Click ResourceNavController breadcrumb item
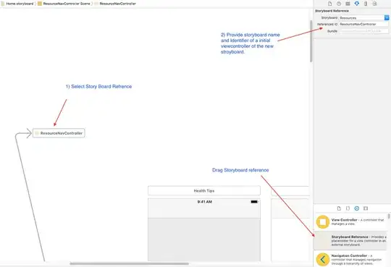The image size is (391, 267). (115, 4)
